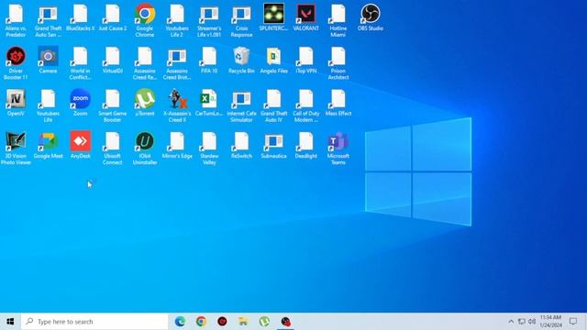The height and width of the screenshot is (330, 587).
Task: Select Streamer's Life v1.091 shortcut
Action: point(209,20)
